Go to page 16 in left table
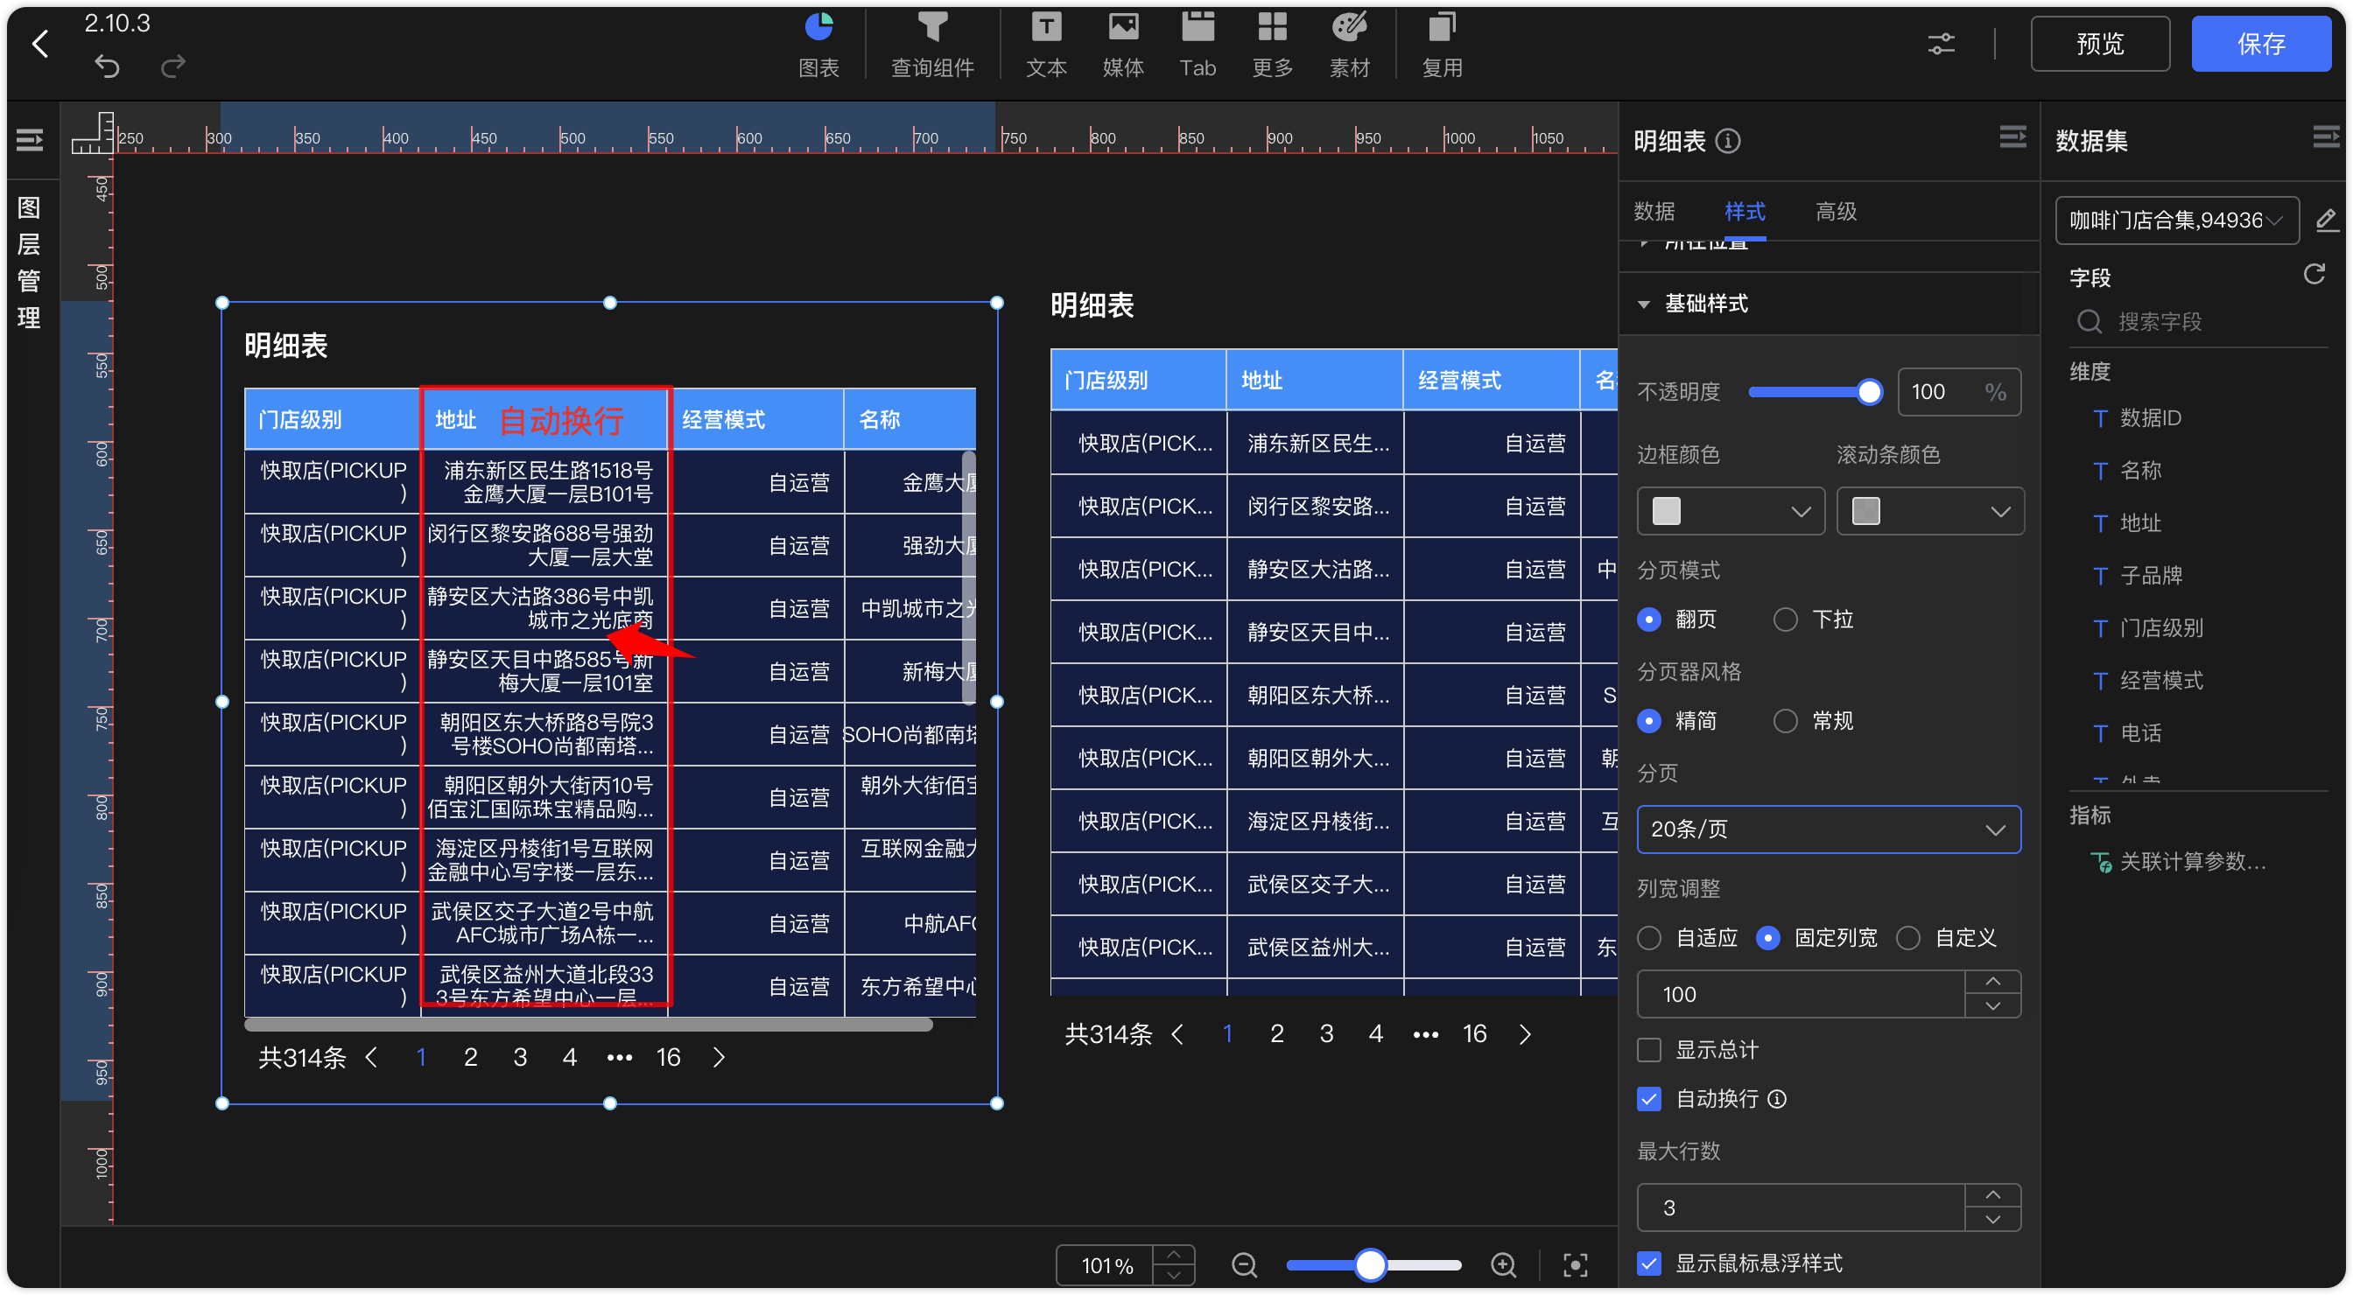The image size is (2353, 1295). (669, 1058)
